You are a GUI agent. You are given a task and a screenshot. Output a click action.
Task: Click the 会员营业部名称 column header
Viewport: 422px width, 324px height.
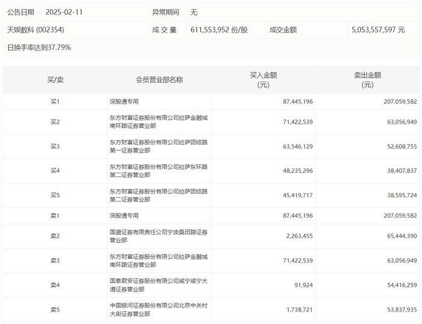pyautogui.click(x=159, y=80)
